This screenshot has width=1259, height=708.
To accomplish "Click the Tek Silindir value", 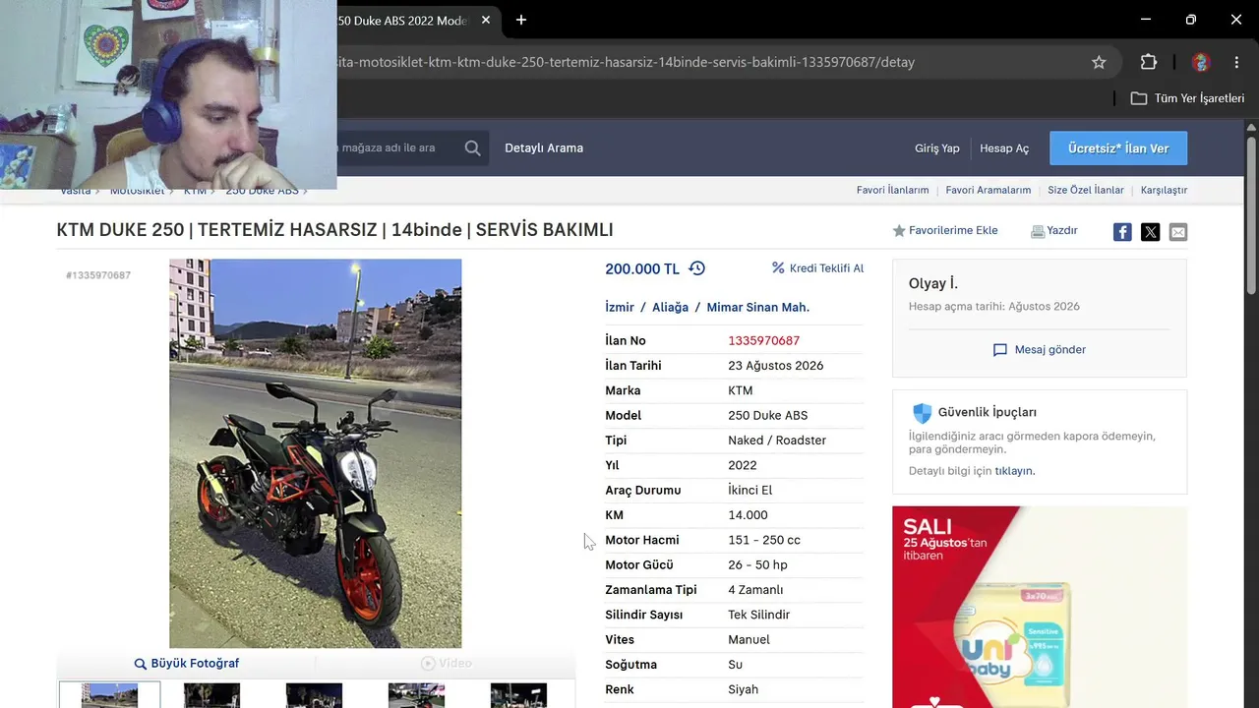I will tap(759, 615).
